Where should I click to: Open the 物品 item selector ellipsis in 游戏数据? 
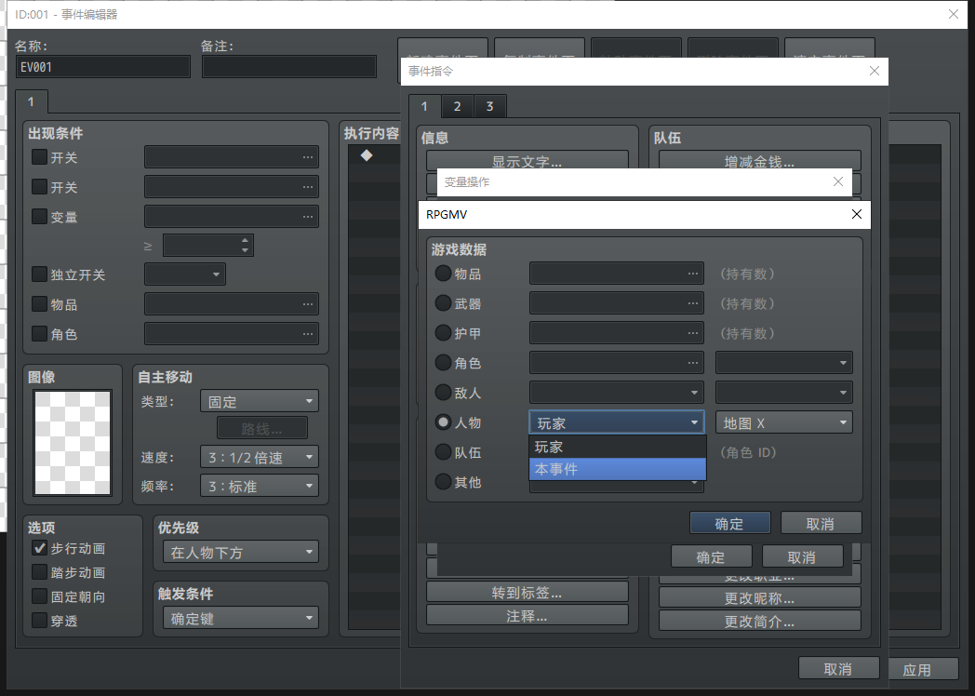(x=693, y=274)
